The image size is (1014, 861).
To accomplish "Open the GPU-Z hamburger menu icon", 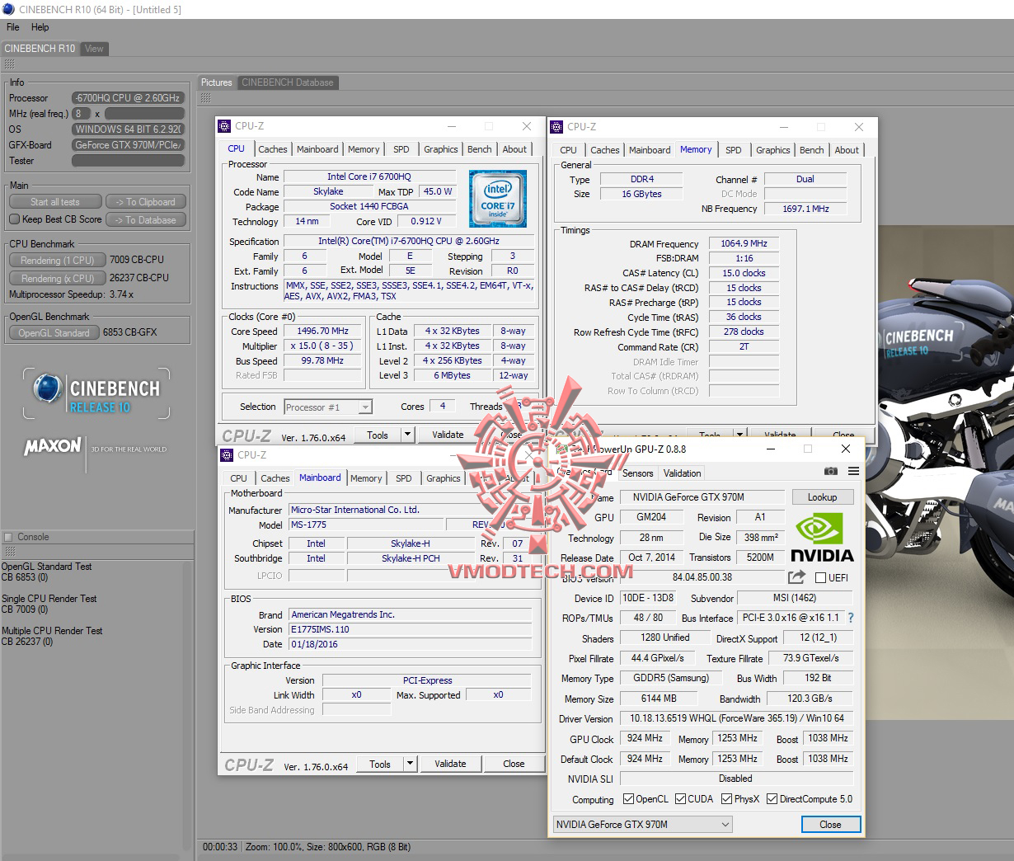I will [x=853, y=472].
